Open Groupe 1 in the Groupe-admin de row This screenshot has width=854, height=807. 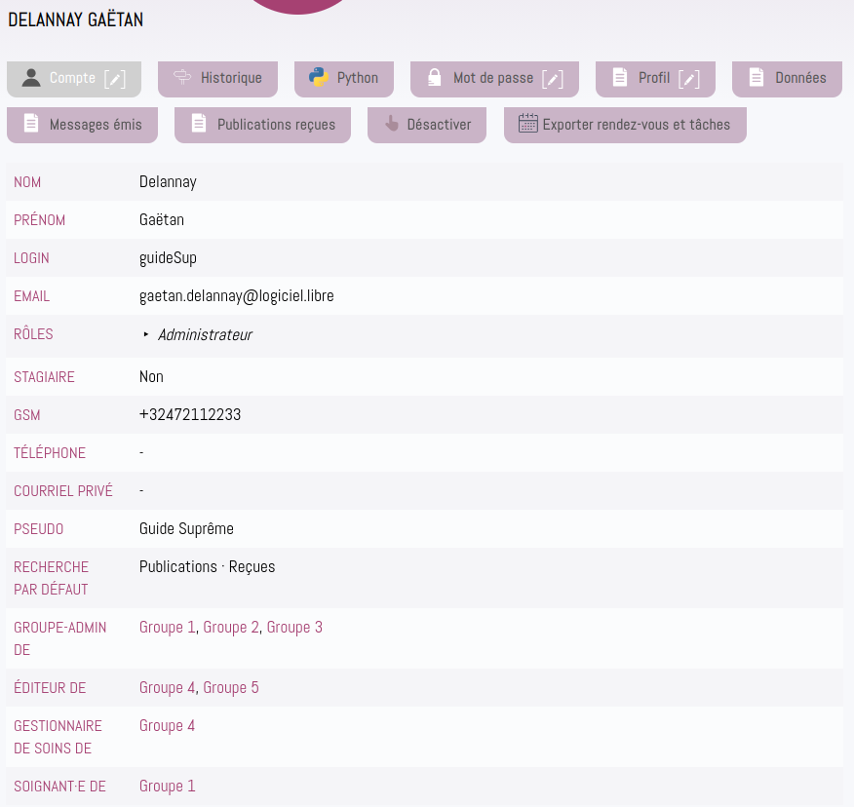coord(167,627)
